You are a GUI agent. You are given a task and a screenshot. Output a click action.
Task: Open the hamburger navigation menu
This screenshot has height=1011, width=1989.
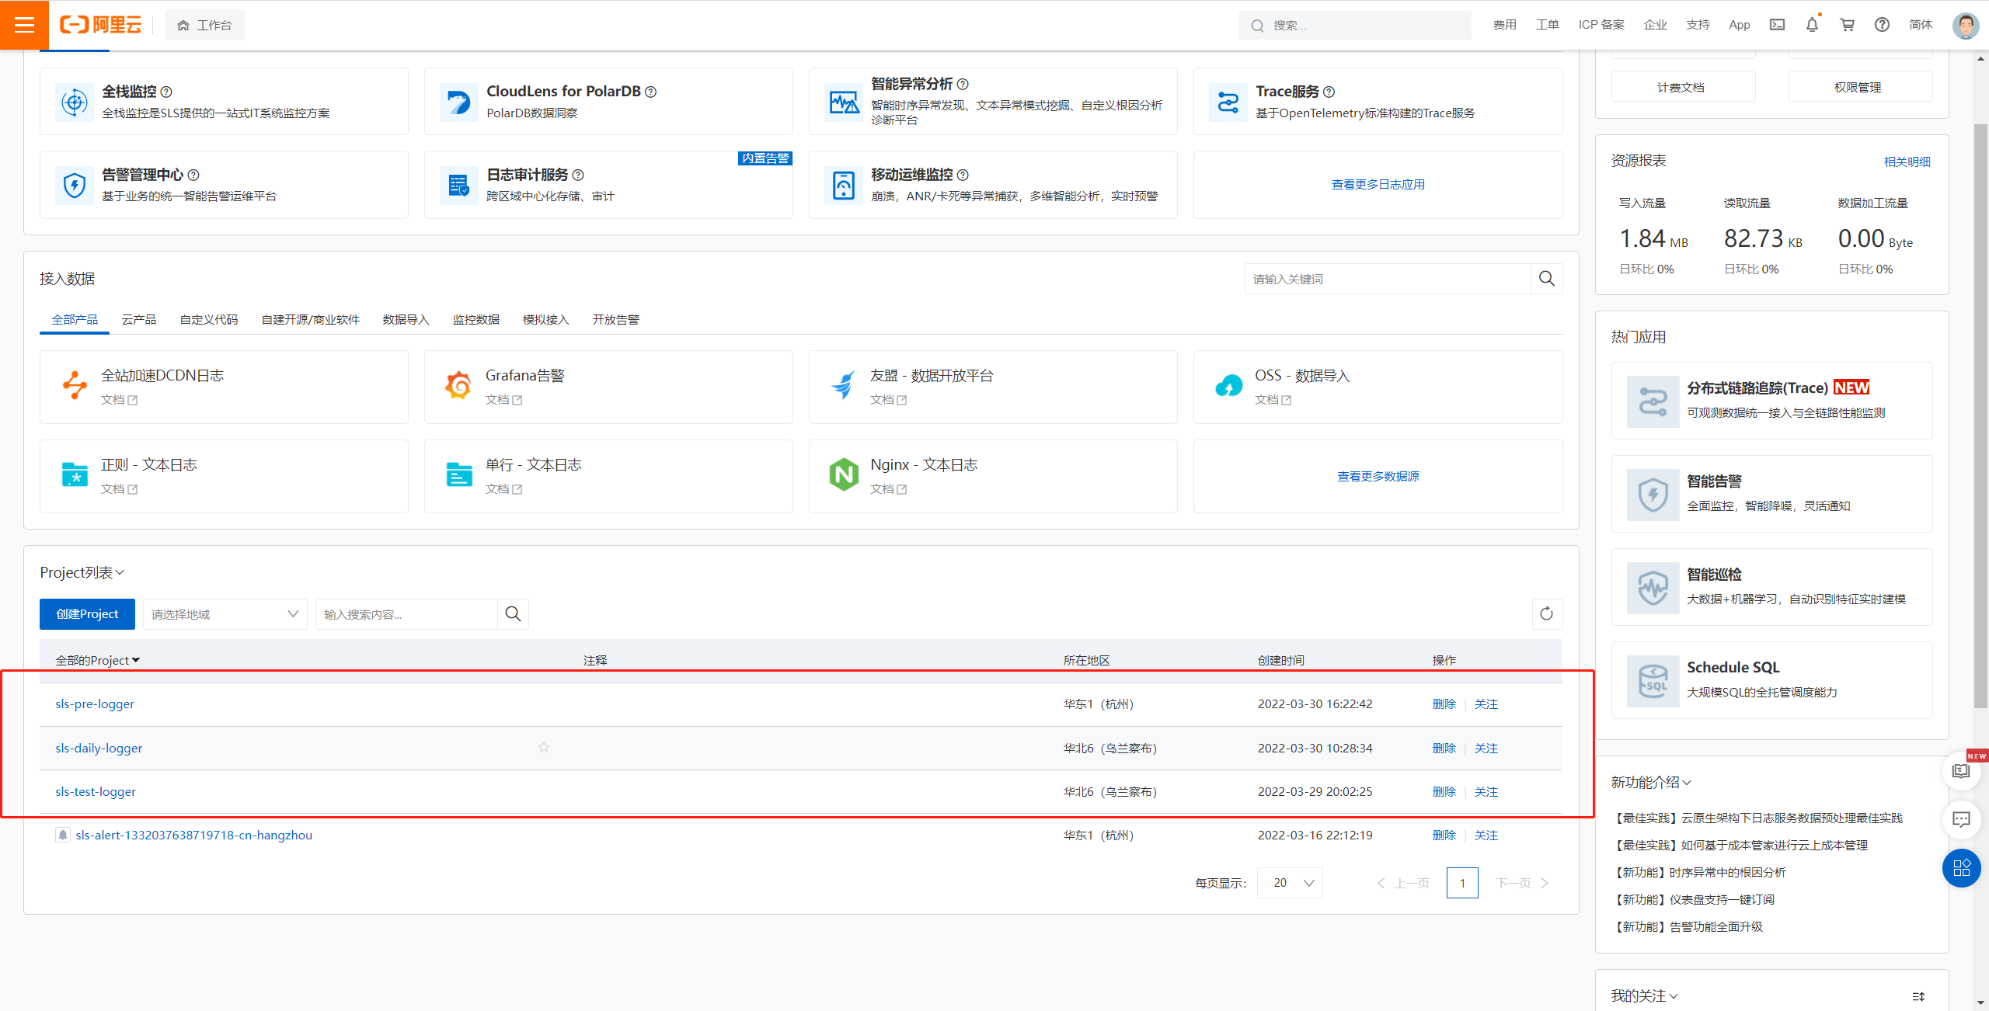[x=24, y=25]
